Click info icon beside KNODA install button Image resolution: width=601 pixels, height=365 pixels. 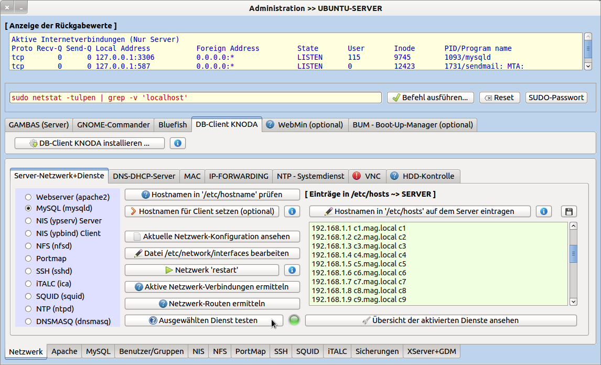pyautogui.click(x=178, y=143)
